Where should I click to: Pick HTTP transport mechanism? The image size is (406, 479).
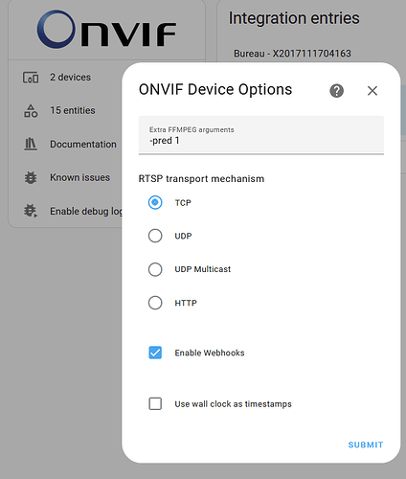pos(155,303)
